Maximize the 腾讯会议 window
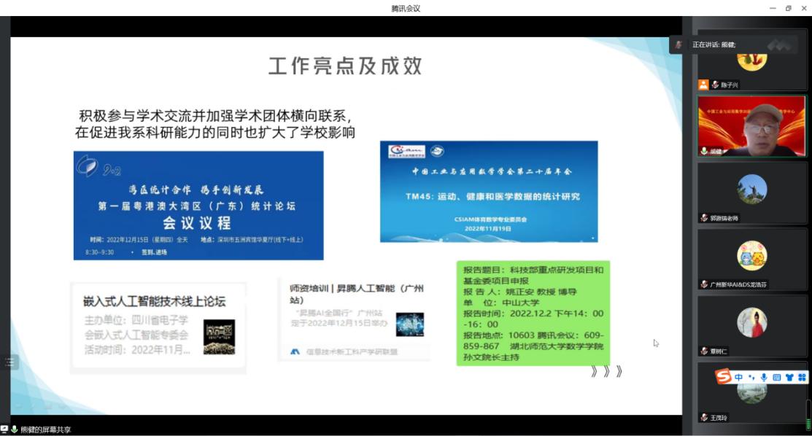 [788, 8]
